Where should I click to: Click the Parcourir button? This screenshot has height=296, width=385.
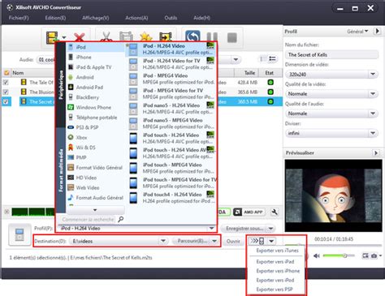(x=192, y=241)
